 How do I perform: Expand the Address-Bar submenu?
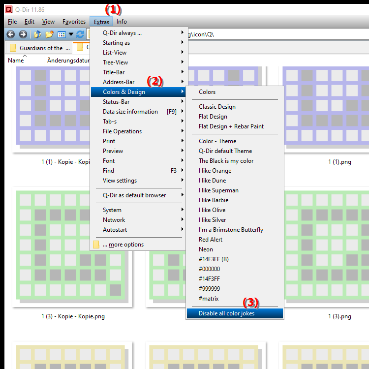(138, 82)
